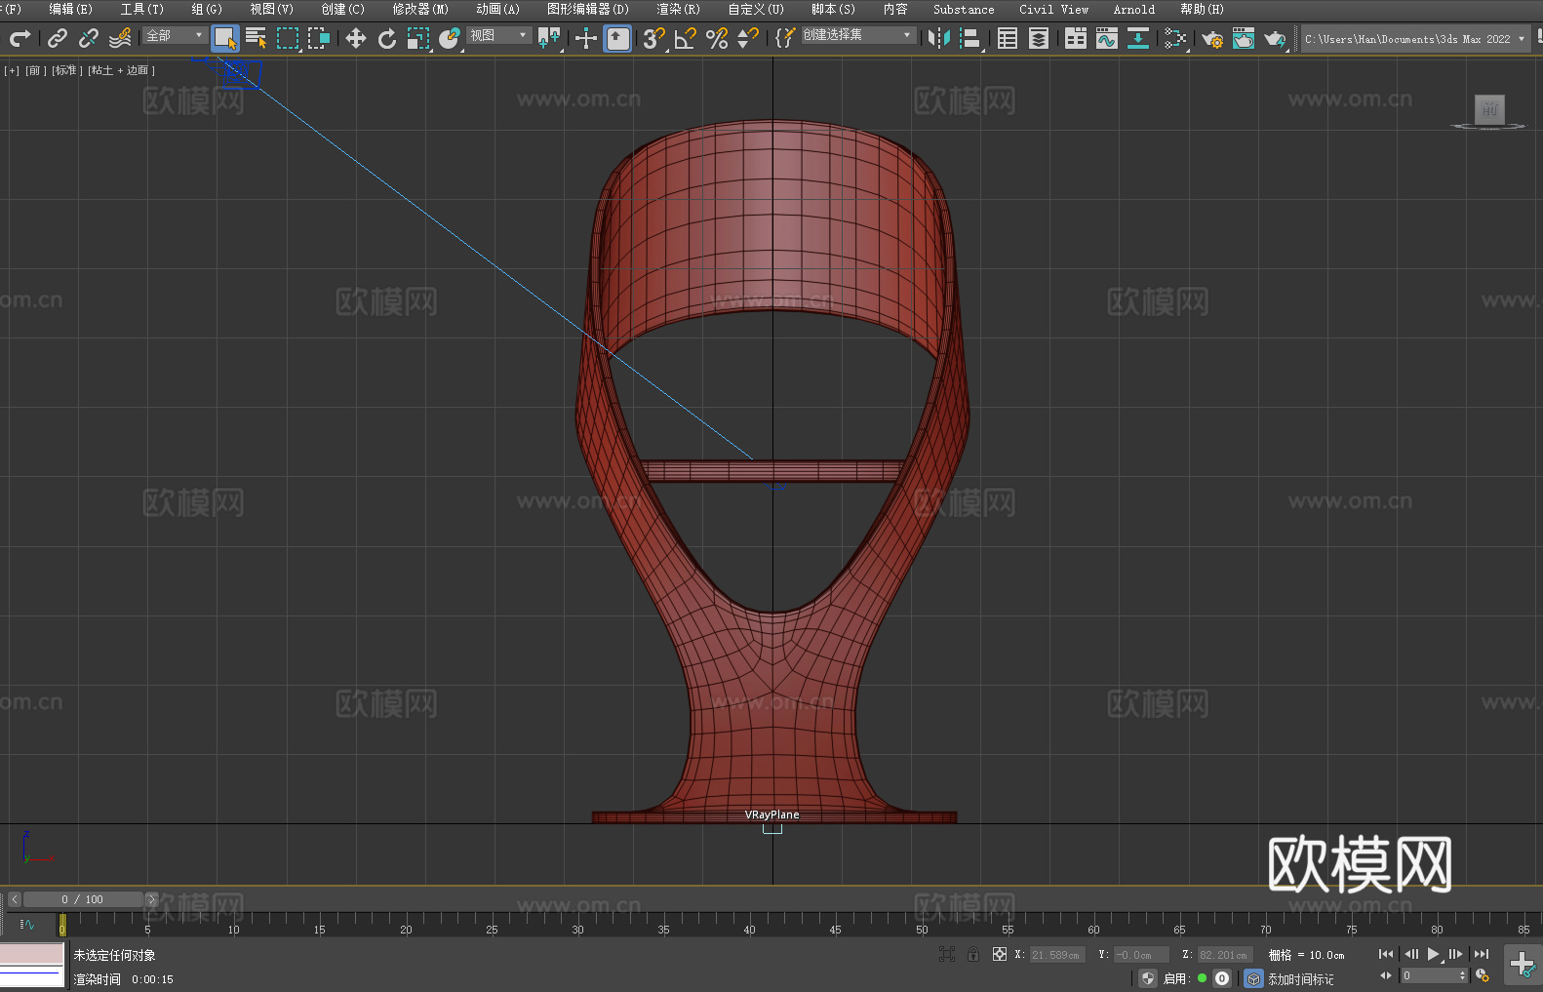Toggle the Ribbon display icon
Viewport: 1543px width, 992px height.
point(1076,38)
